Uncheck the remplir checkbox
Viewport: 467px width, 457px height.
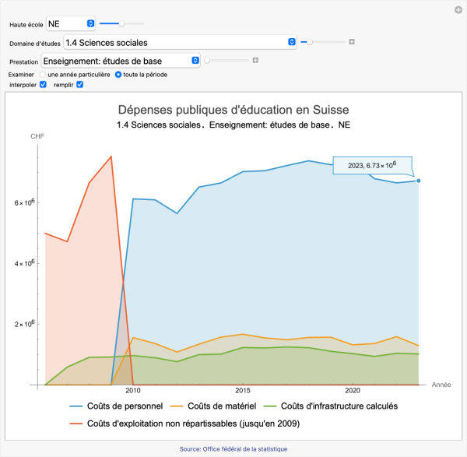pyautogui.click(x=79, y=84)
